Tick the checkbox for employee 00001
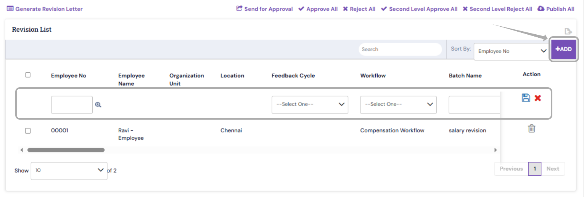584x197 pixels. [28, 131]
